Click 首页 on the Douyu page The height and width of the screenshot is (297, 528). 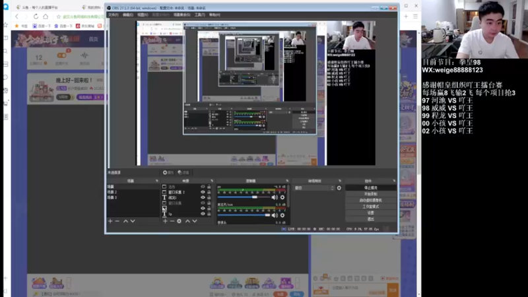pos(93,40)
